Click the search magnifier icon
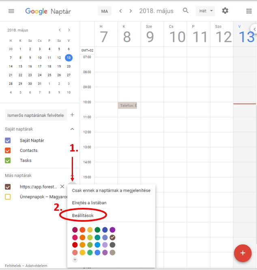This screenshot has height=270, width=257. [x=186, y=11]
